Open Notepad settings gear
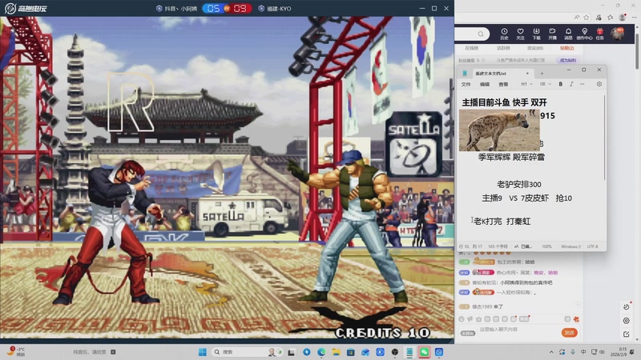Screen dimensions: 641x360 [x=599, y=84]
